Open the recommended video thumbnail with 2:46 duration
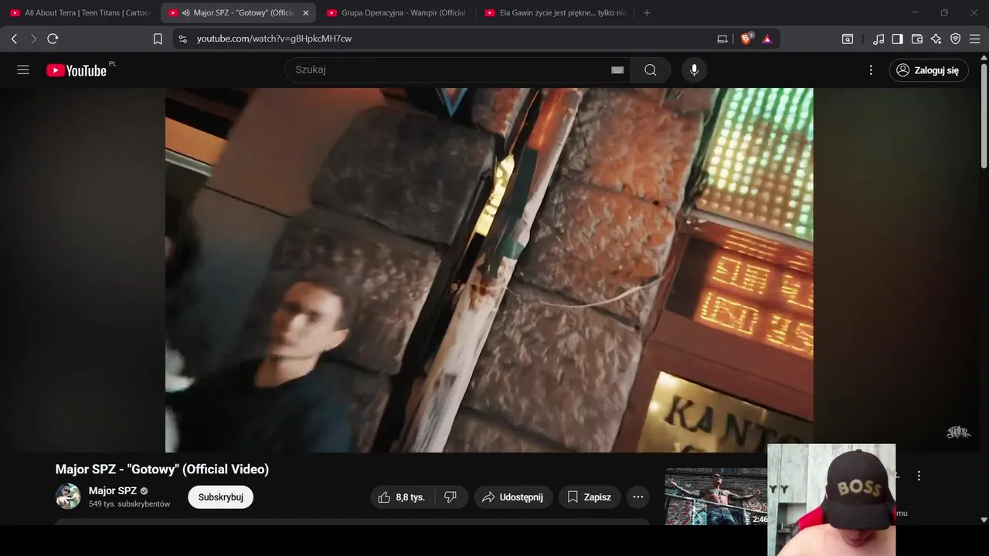The width and height of the screenshot is (989, 556). point(716,497)
